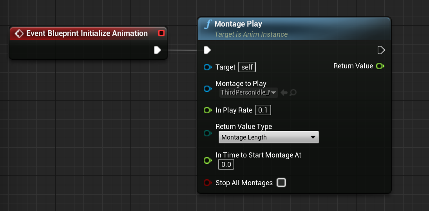
Task: Click the In Play Rate input pin
Action: click(208, 110)
